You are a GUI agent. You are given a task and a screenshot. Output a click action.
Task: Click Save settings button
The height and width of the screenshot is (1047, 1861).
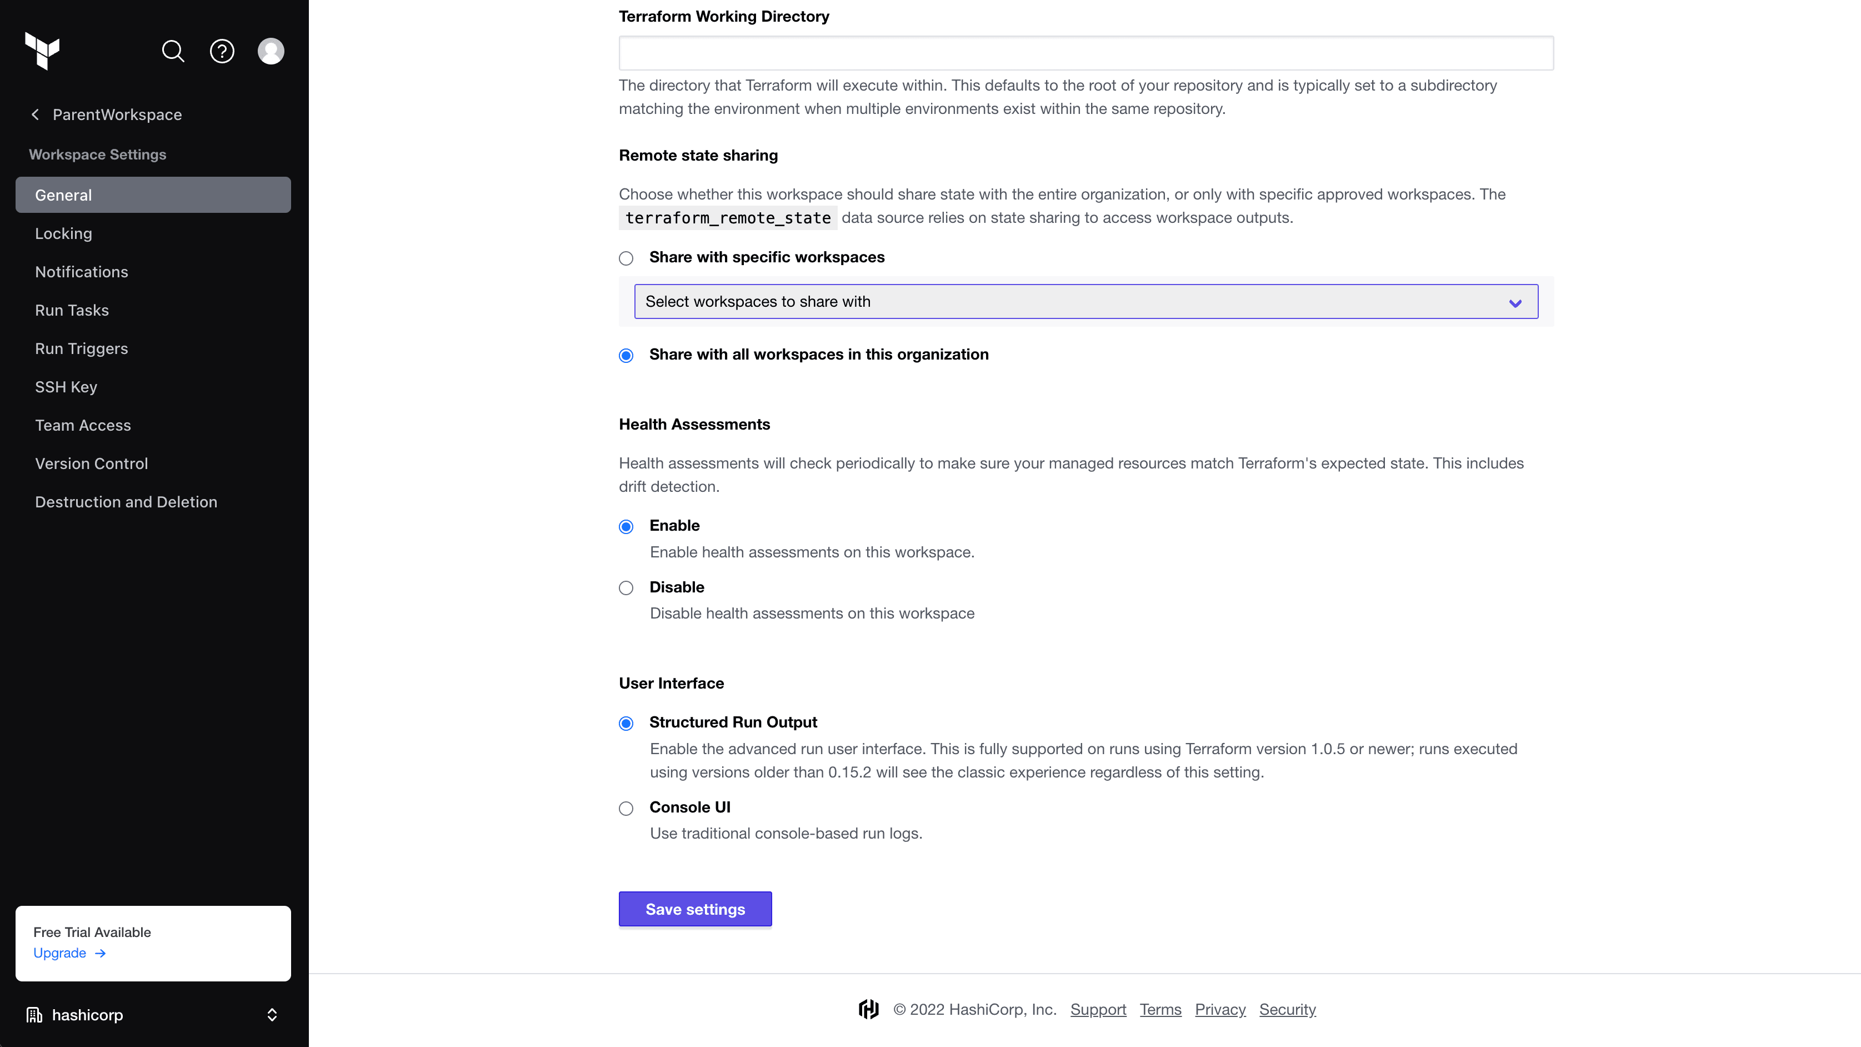[x=696, y=909]
